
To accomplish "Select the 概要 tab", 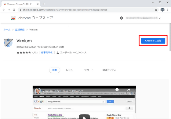I will tap(55, 70).
